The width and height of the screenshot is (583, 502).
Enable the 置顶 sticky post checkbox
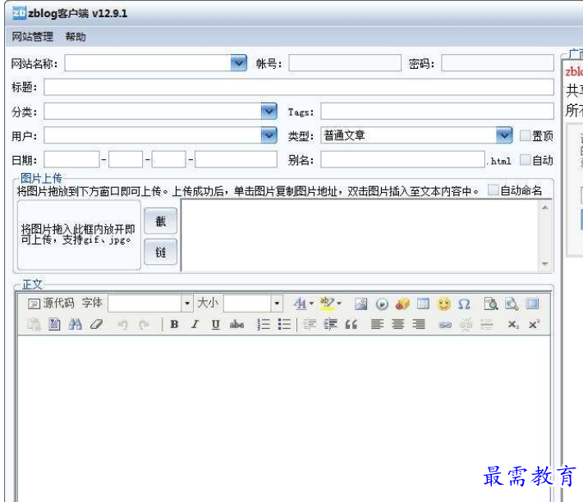point(525,135)
